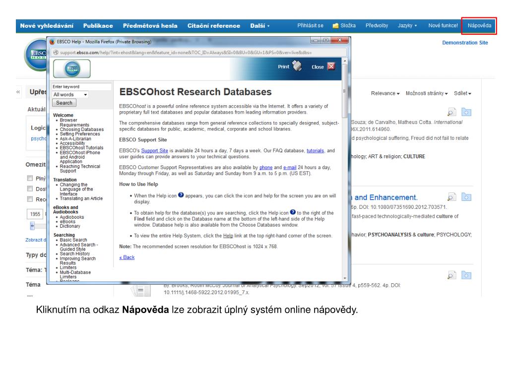
Task: Open Reaching Technical Support help topic
Action: pyautogui.click(x=80, y=169)
